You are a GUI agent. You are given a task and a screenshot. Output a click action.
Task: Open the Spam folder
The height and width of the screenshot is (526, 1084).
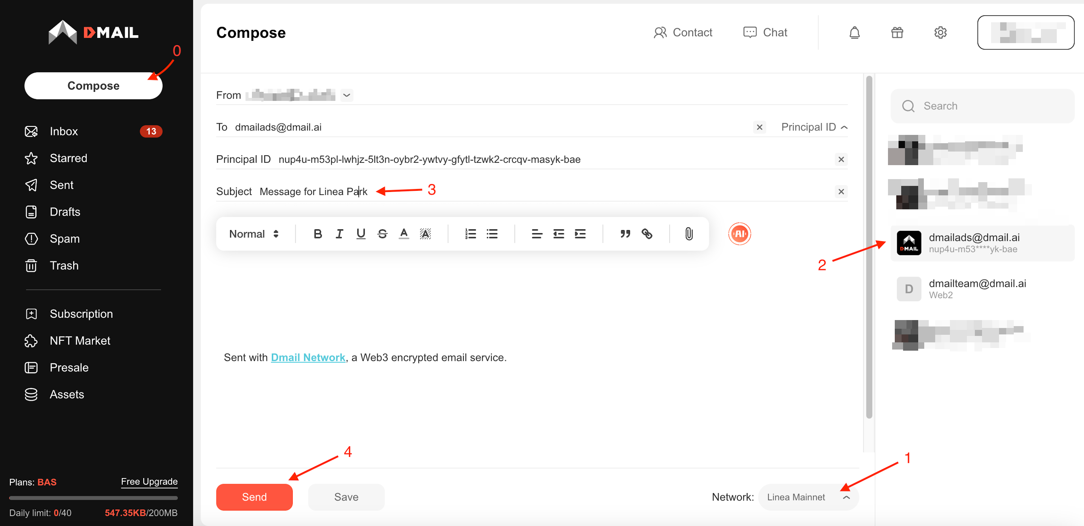(52, 238)
